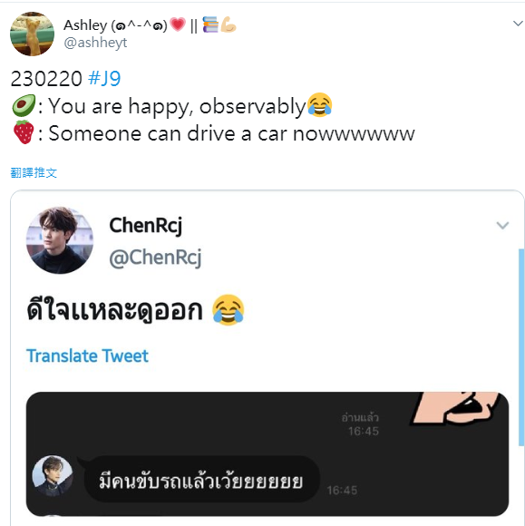
Task: Open ChenRcj's profile avatar in the quoted tweet
Action: point(60,240)
